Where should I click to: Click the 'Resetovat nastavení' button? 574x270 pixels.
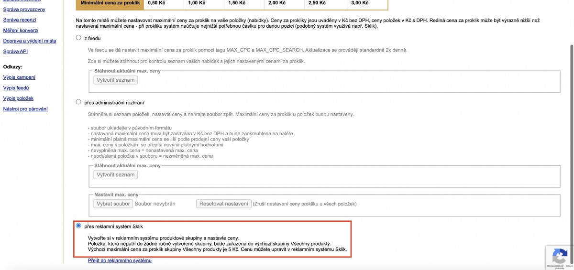coord(224,204)
